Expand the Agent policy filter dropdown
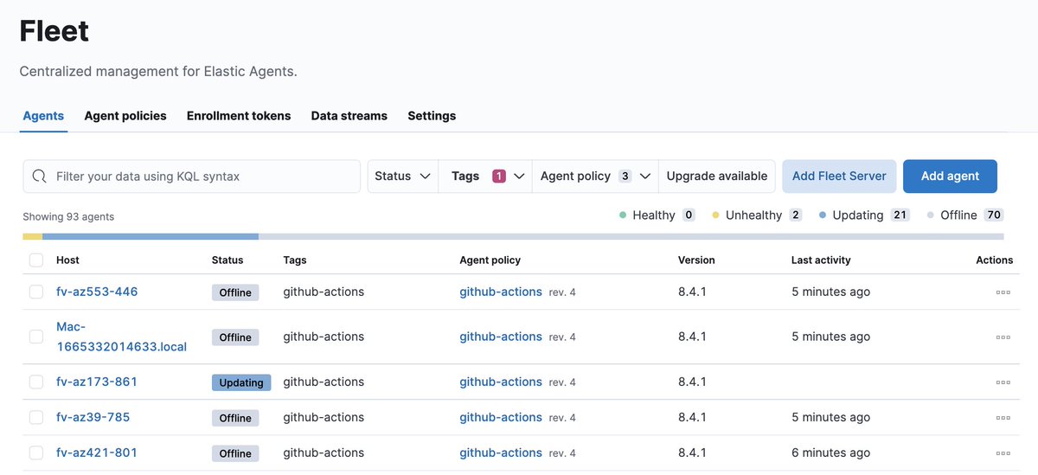Image resolution: width=1038 pixels, height=475 pixels. pyautogui.click(x=595, y=176)
